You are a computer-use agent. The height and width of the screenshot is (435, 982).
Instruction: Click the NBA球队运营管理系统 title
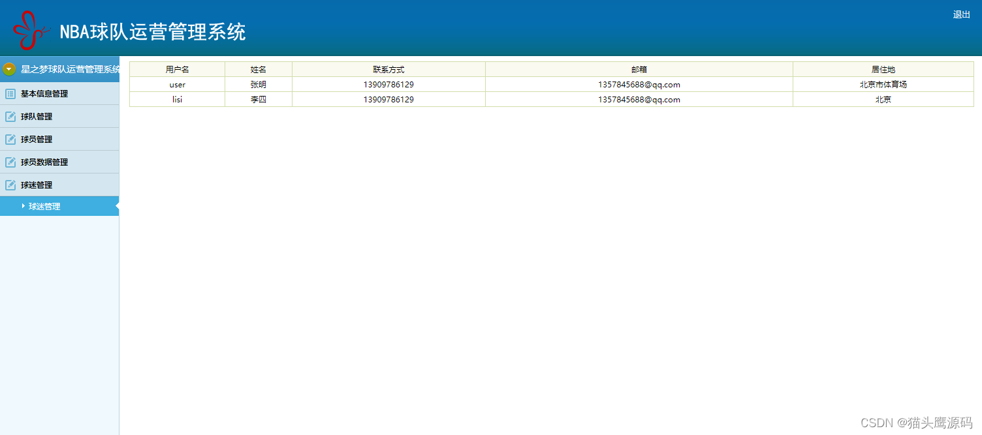[x=153, y=32]
